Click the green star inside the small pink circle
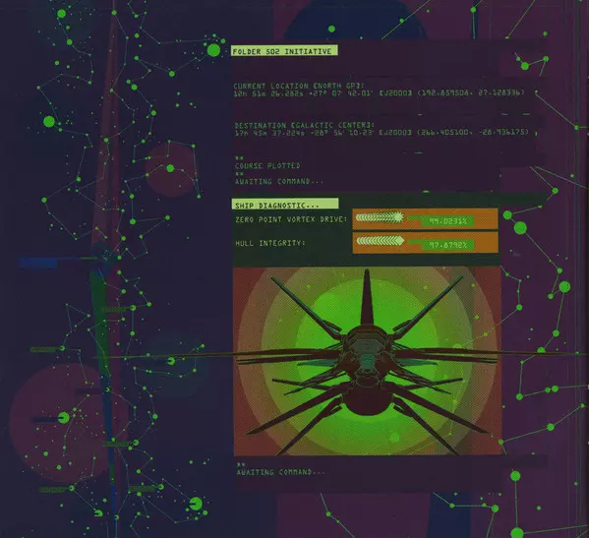Image resolution: width=589 pixels, height=538 pixels. click(x=170, y=168)
